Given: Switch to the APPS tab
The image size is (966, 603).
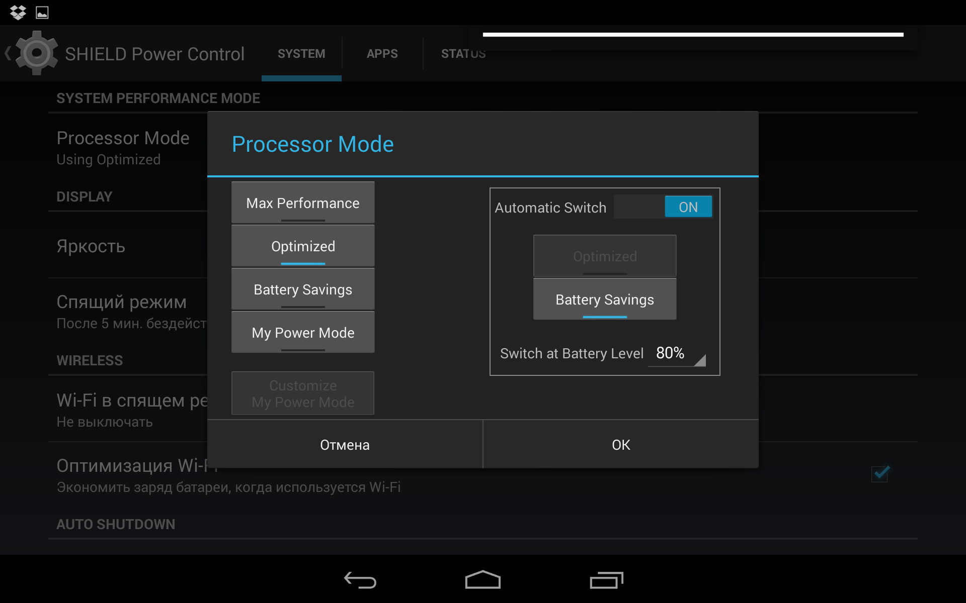Looking at the screenshot, I should point(382,54).
